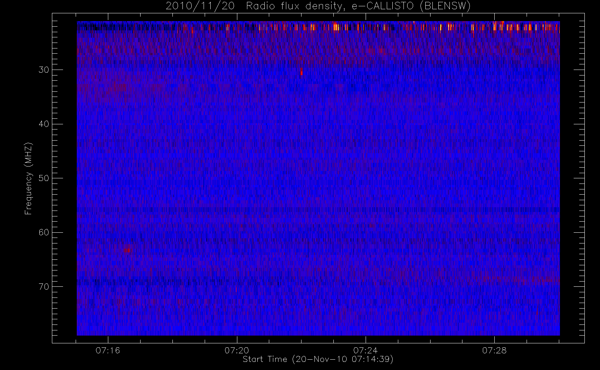Select the 'Frequency (MHZ)' axis label
The height and width of the screenshot is (370, 600).
pos(28,178)
